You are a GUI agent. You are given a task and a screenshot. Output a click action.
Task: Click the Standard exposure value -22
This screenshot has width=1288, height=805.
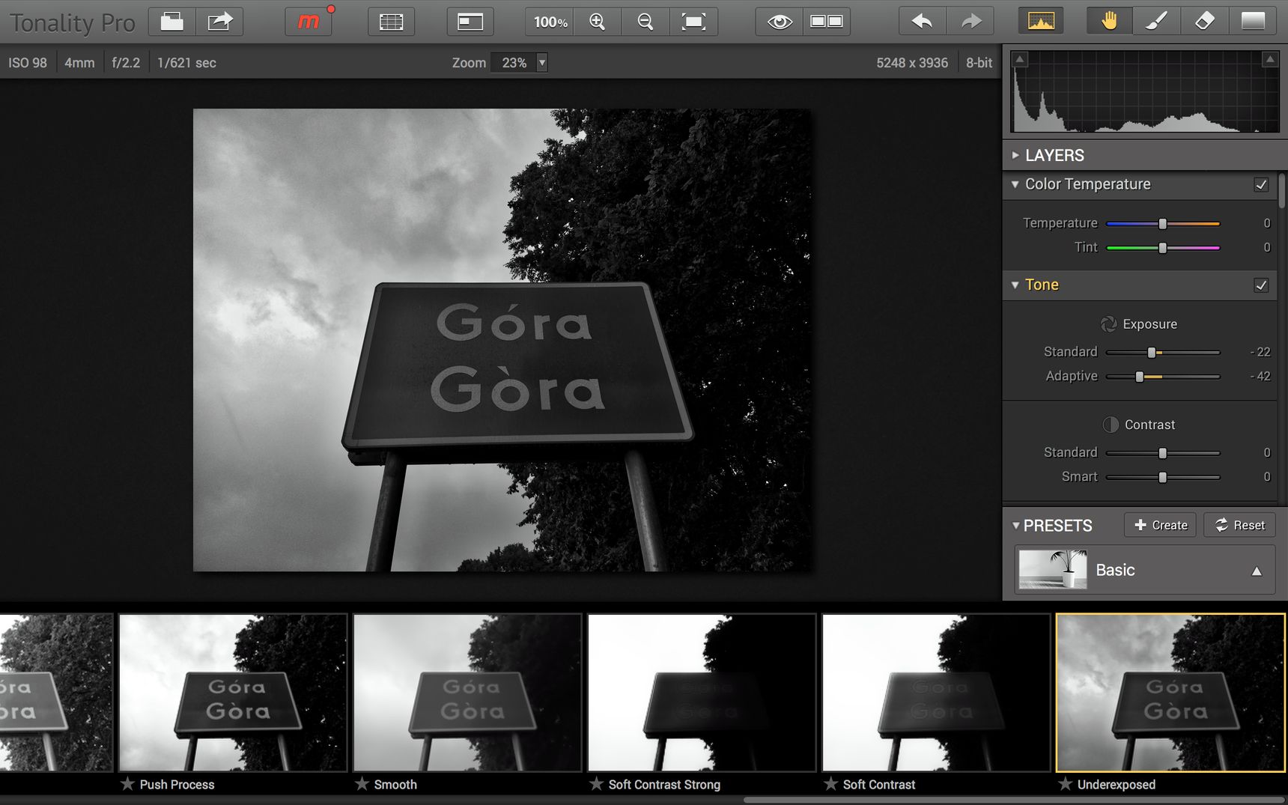tap(1260, 352)
